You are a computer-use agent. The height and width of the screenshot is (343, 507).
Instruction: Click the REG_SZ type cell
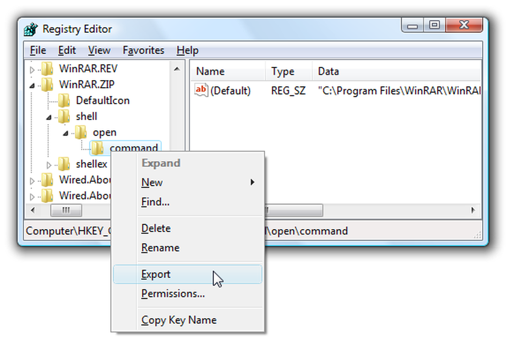[288, 91]
